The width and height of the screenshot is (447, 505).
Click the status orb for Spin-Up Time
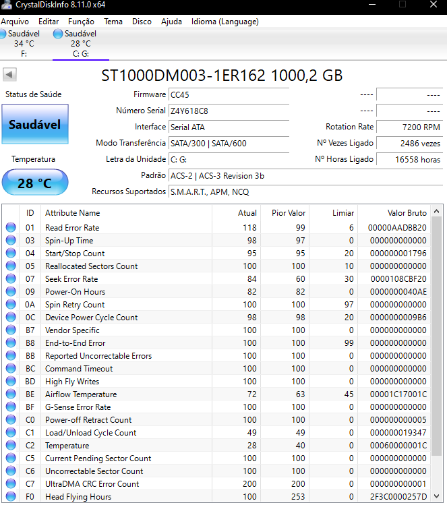[11, 240]
